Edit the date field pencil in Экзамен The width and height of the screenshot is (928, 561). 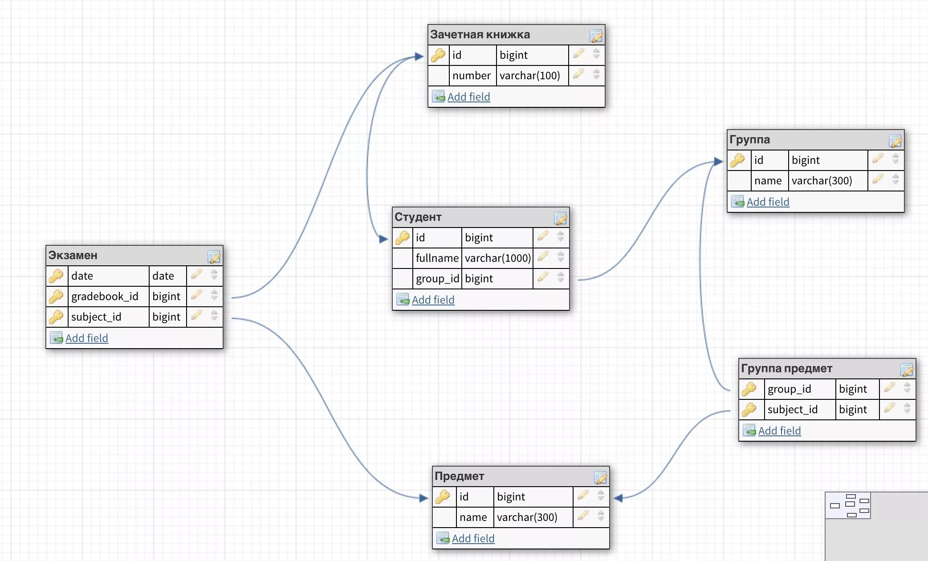(x=196, y=274)
